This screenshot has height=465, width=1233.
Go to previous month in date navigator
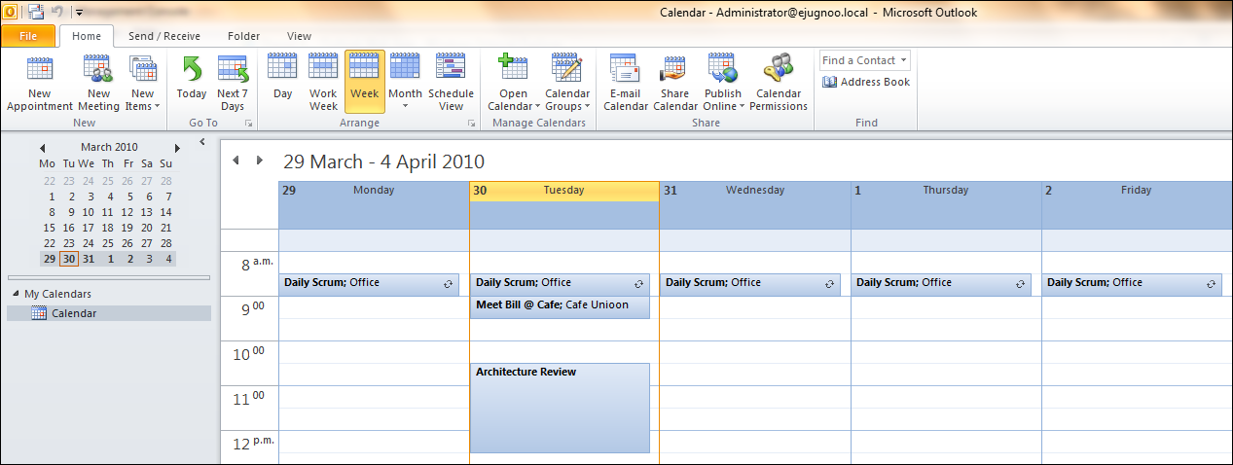[x=42, y=148]
